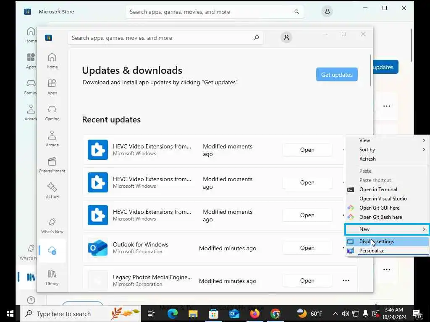Image resolution: width=430 pixels, height=322 pixels.
Task: Click the Recent updates heading
Action: click(111, 119)
